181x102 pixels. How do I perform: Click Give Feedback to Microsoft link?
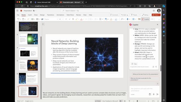pyautogui.click(x=110, y=101)
